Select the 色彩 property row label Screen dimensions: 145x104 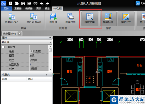click(x=12, y=51)
